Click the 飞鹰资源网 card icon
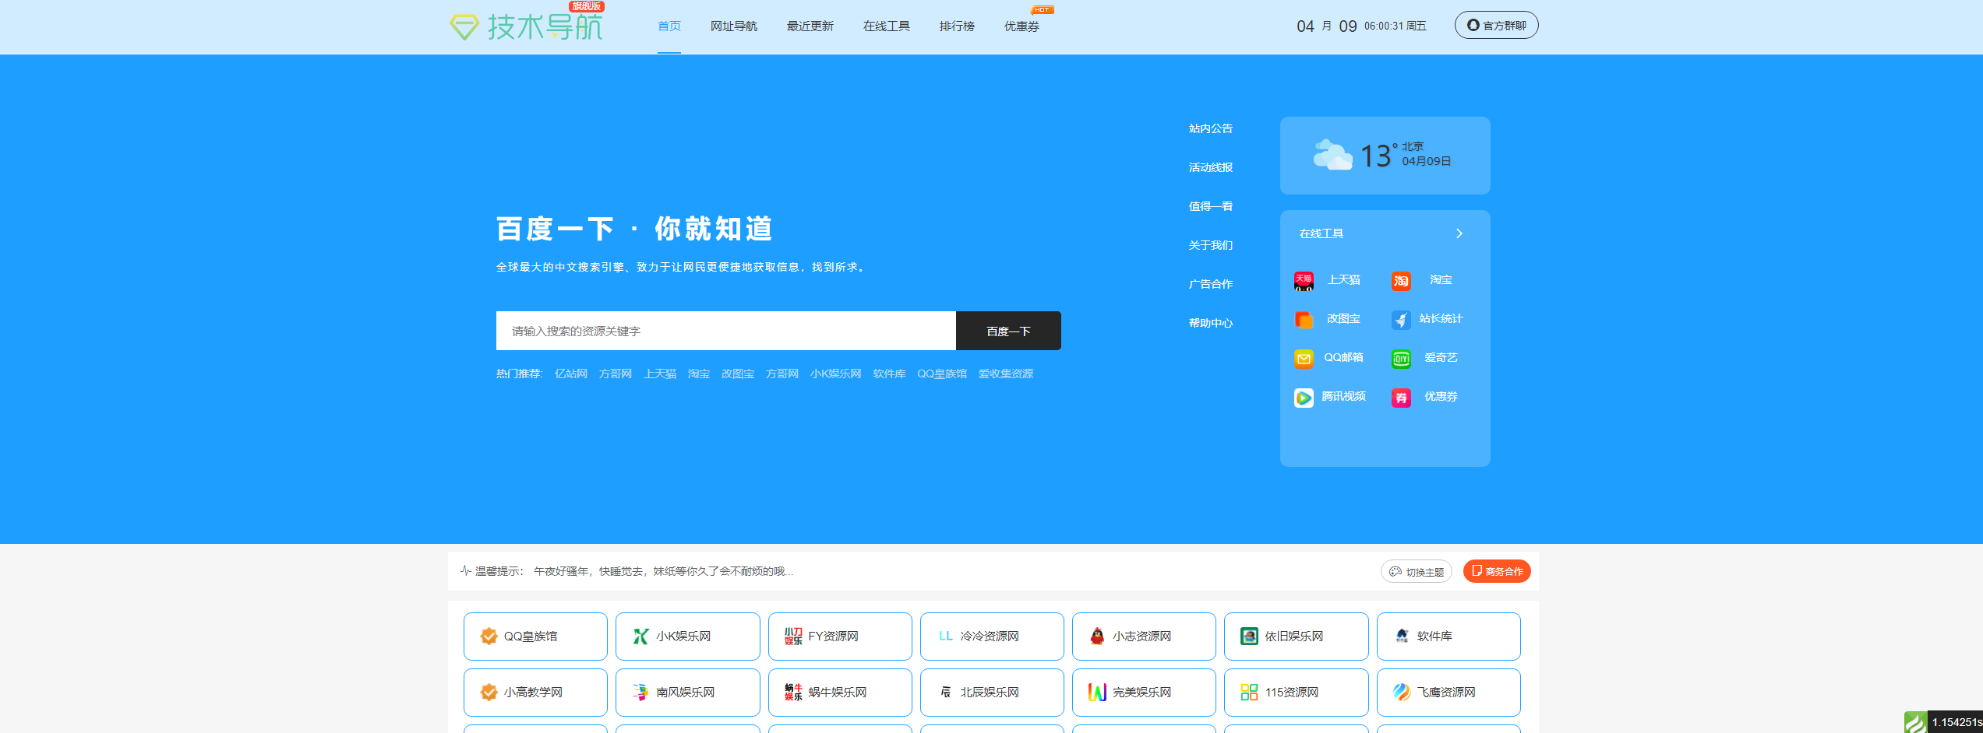This screenshot has width=1983, height=733. click(x=1402, y=693)
